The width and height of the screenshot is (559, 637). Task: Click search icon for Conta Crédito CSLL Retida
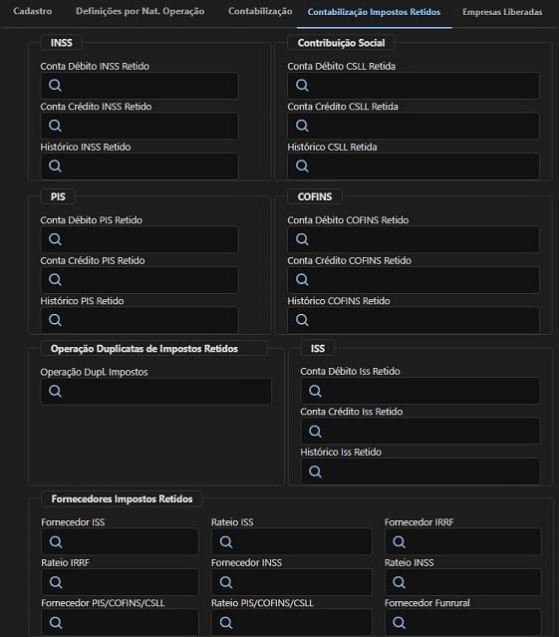click(302, 126)
